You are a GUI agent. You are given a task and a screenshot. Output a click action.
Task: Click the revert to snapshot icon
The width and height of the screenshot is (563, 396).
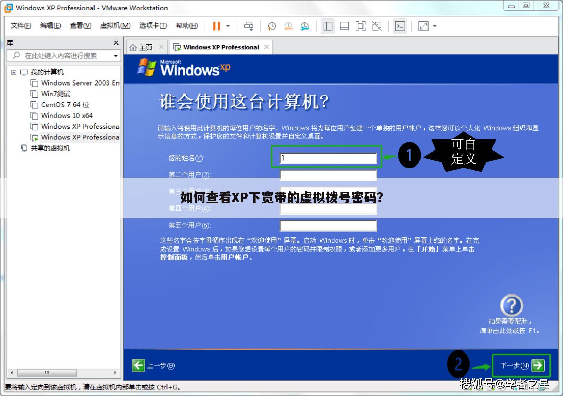[x=288, y=26]
